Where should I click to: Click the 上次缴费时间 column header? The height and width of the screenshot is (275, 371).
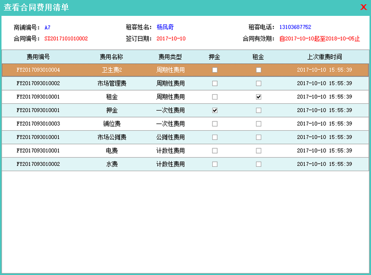tap(324, 57)
